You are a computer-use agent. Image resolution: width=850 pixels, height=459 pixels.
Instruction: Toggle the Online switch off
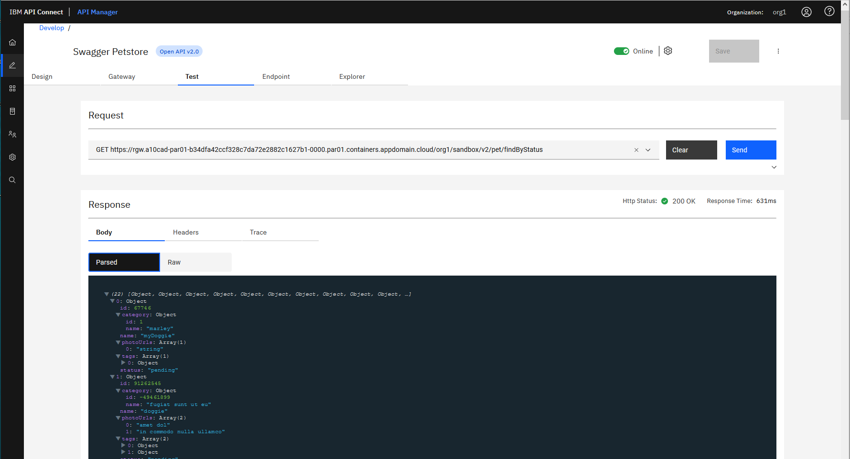point(622,51)
